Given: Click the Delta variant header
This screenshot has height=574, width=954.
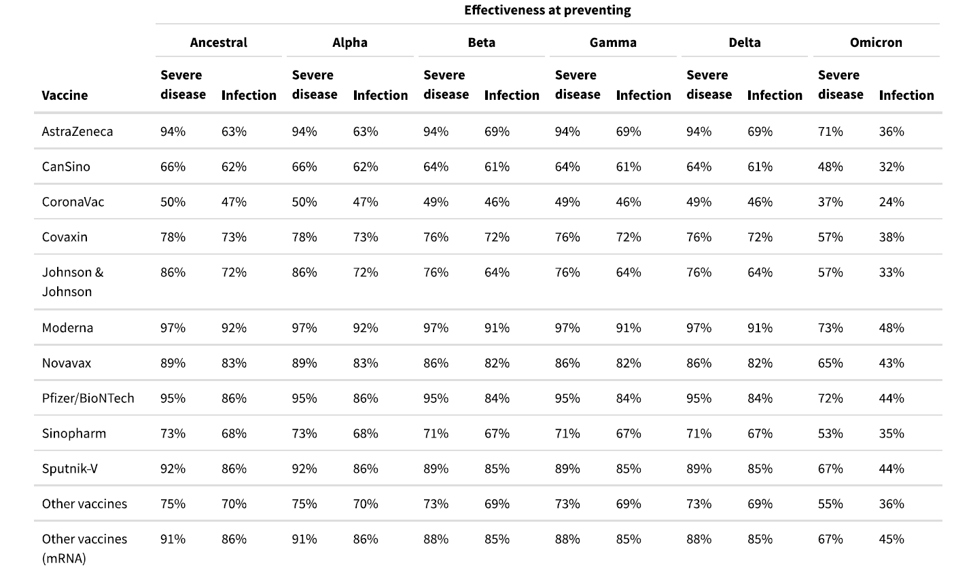Looking at the screenshot, I should click(745, 42).
